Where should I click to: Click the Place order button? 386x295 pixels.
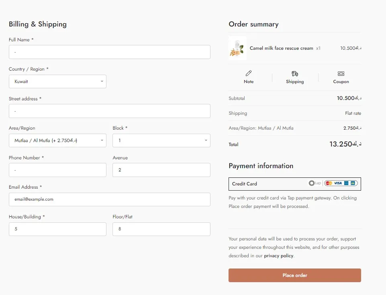click(x=295, y=275)
